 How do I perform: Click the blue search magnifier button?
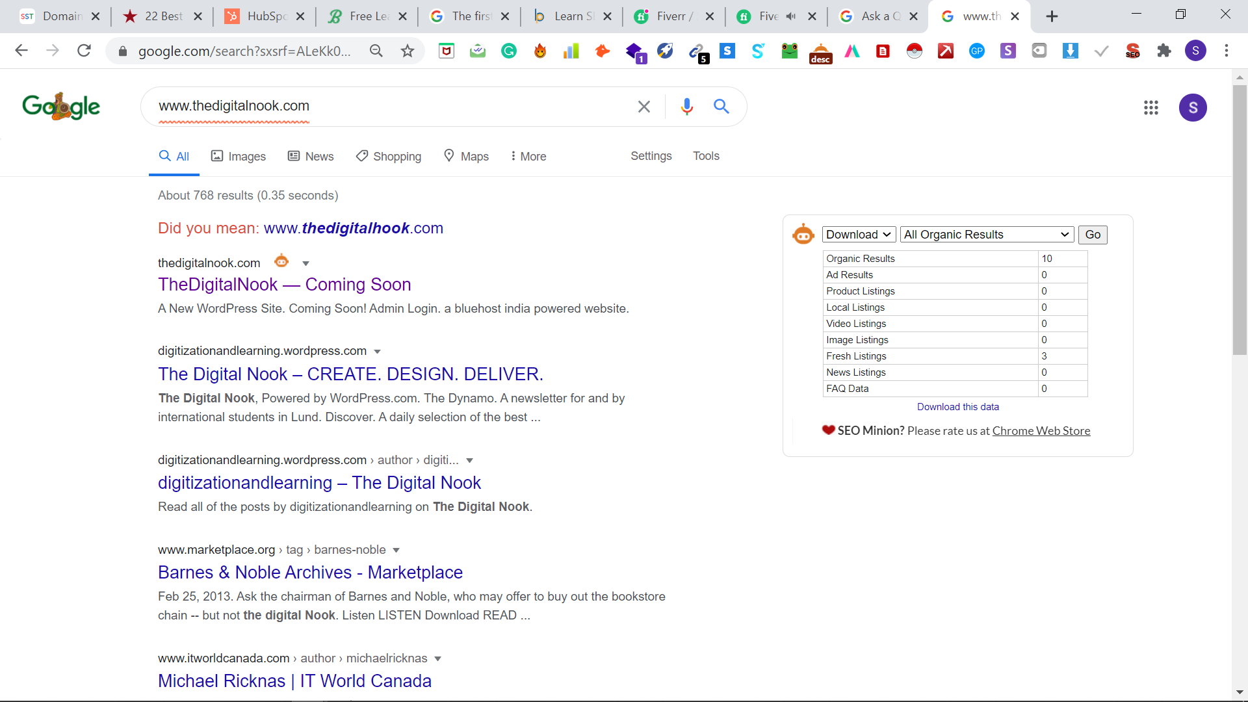(721, 106)
